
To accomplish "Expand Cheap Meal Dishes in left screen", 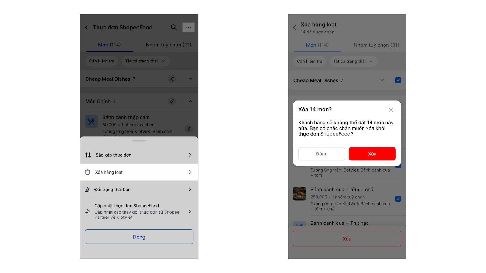I will tap(190, 79).
